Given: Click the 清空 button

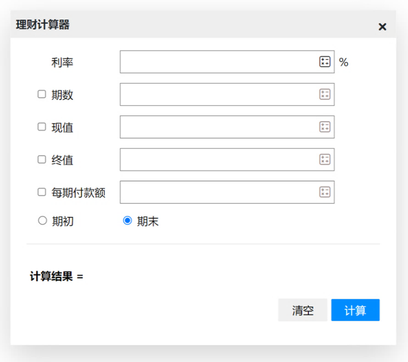Looking at the screenshot, I should tap(302, 310).
